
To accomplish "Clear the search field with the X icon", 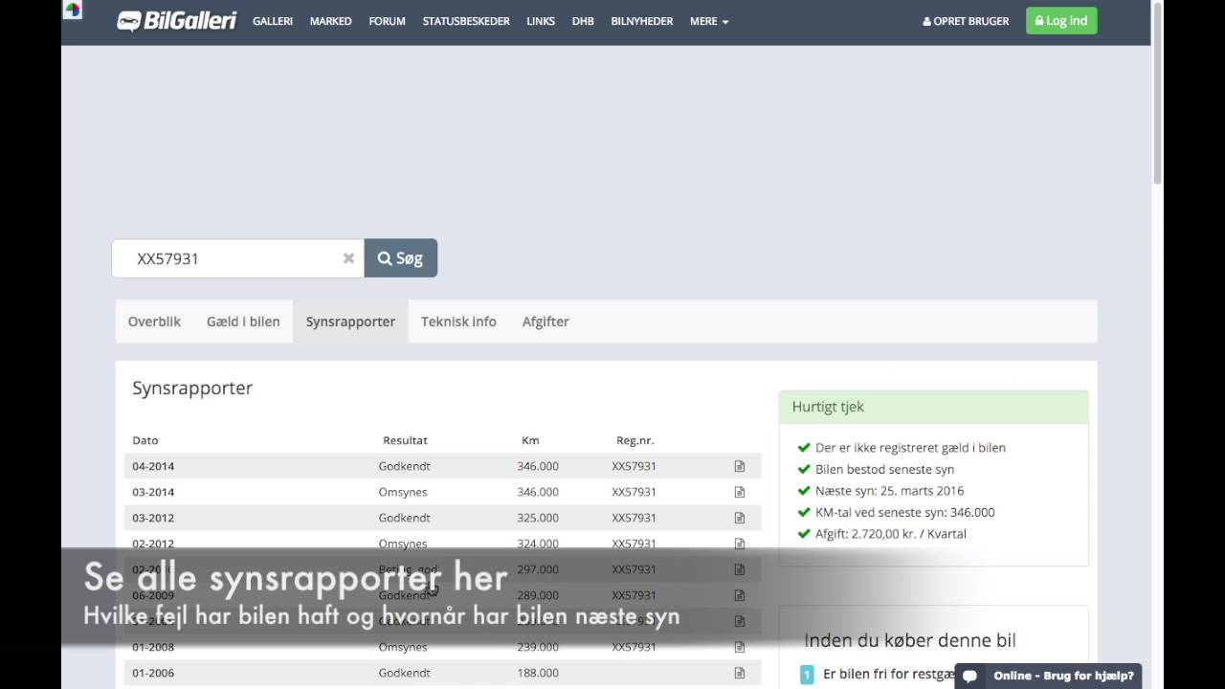I will [x=348, y=258].
